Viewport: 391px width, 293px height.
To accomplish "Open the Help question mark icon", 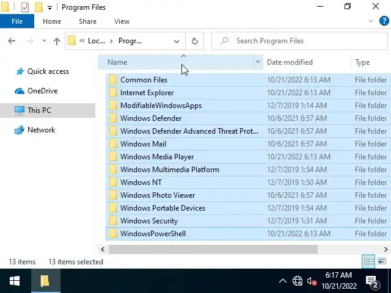I will (x=384, y=21).
